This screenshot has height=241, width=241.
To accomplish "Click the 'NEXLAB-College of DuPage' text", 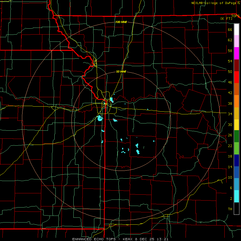I will click(x=214, y=3).
